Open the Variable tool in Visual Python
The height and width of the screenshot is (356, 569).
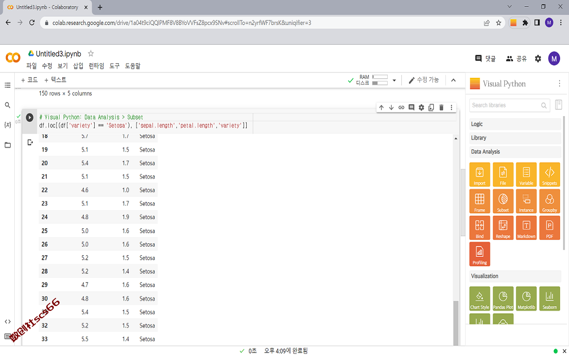[x=526, y=174]
